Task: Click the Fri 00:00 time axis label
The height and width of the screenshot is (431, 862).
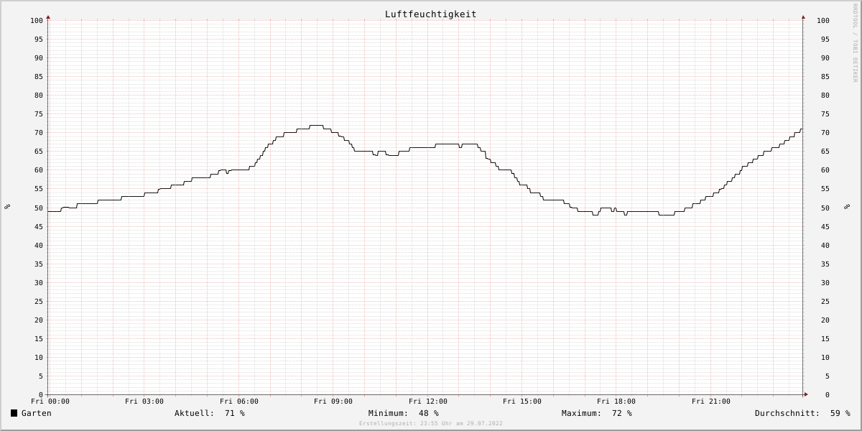Action: (x=50, y=402)
